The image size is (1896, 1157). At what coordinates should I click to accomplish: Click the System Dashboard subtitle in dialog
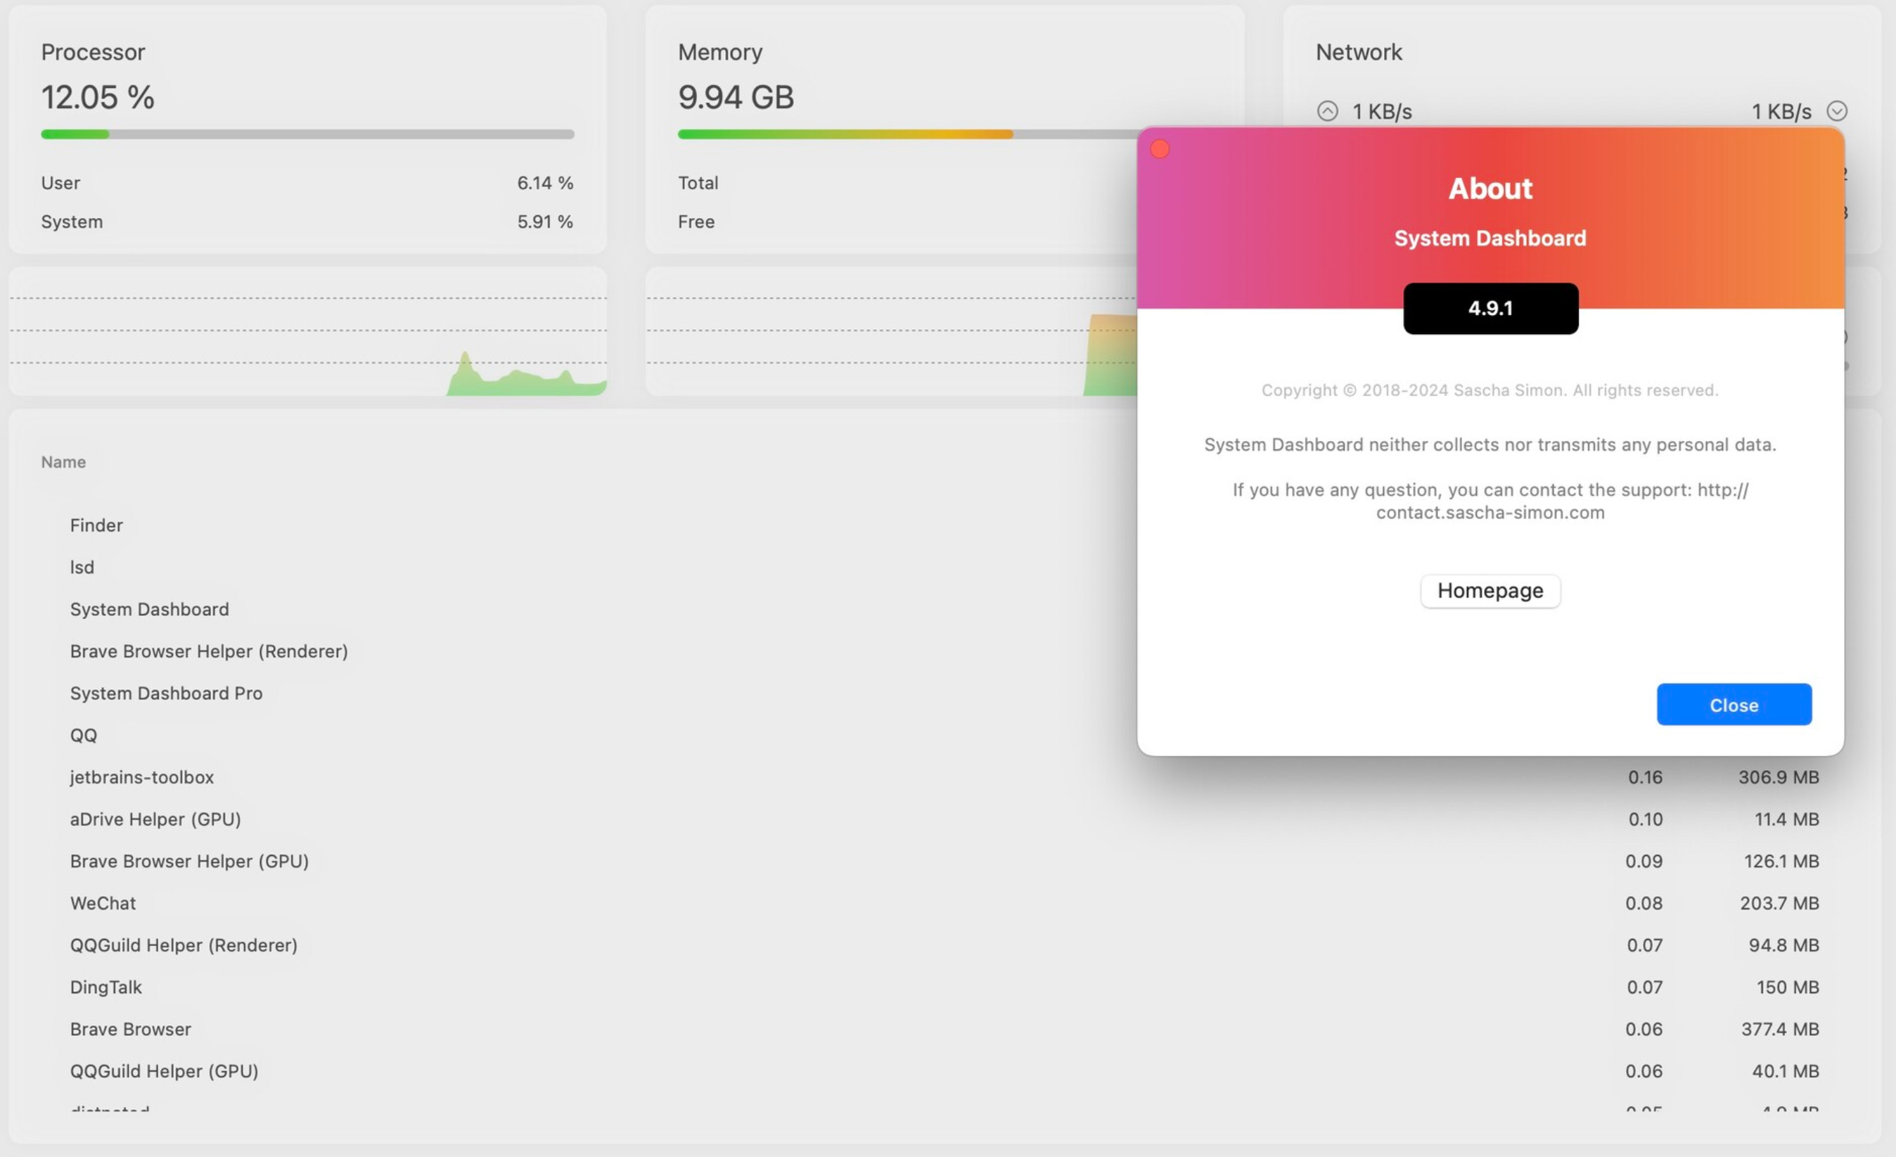click(1490, 238)
